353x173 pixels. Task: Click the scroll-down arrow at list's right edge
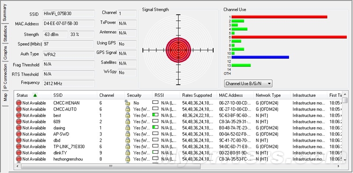345,160
